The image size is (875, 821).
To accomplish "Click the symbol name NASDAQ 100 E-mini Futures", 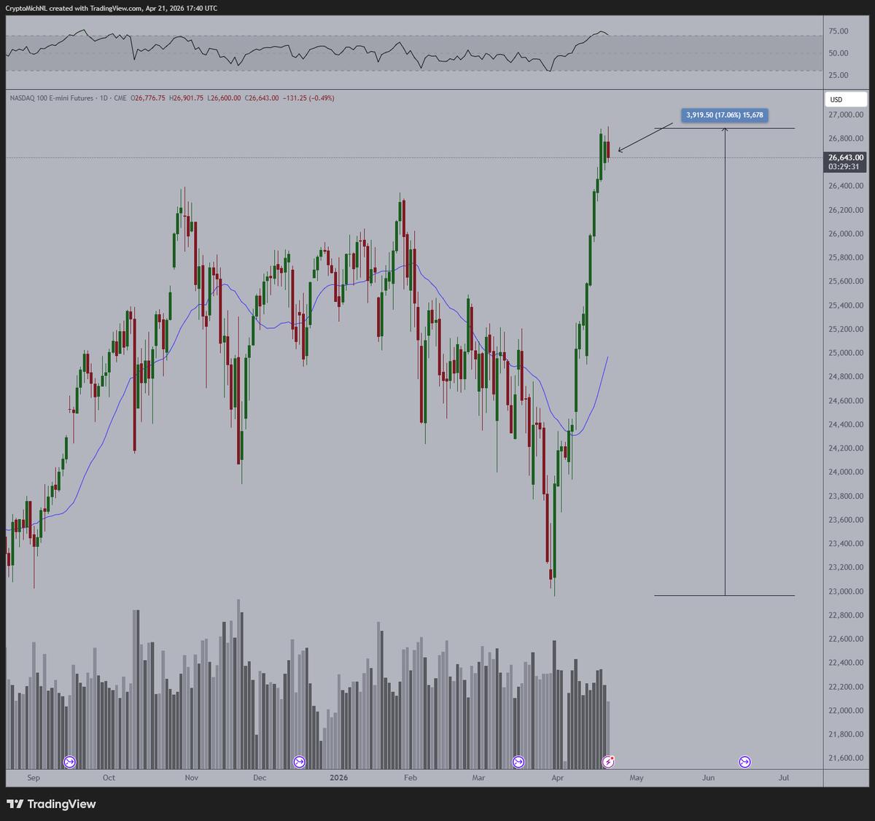I will [51, 98].
